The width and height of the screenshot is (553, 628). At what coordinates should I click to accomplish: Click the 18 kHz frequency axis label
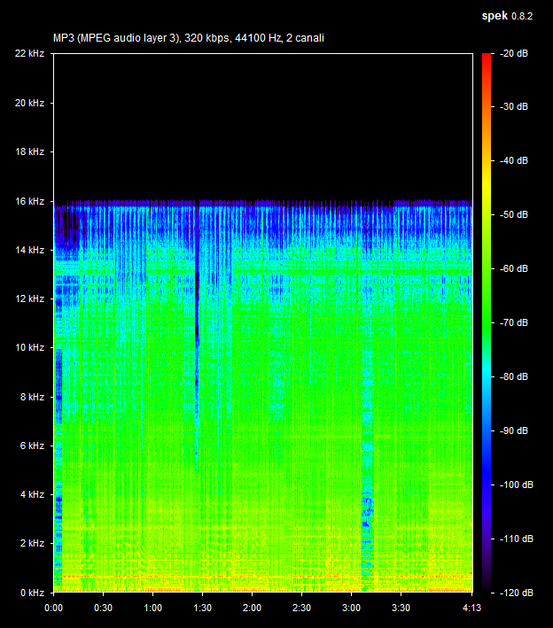pyautogui.click(x=29, y=151)
